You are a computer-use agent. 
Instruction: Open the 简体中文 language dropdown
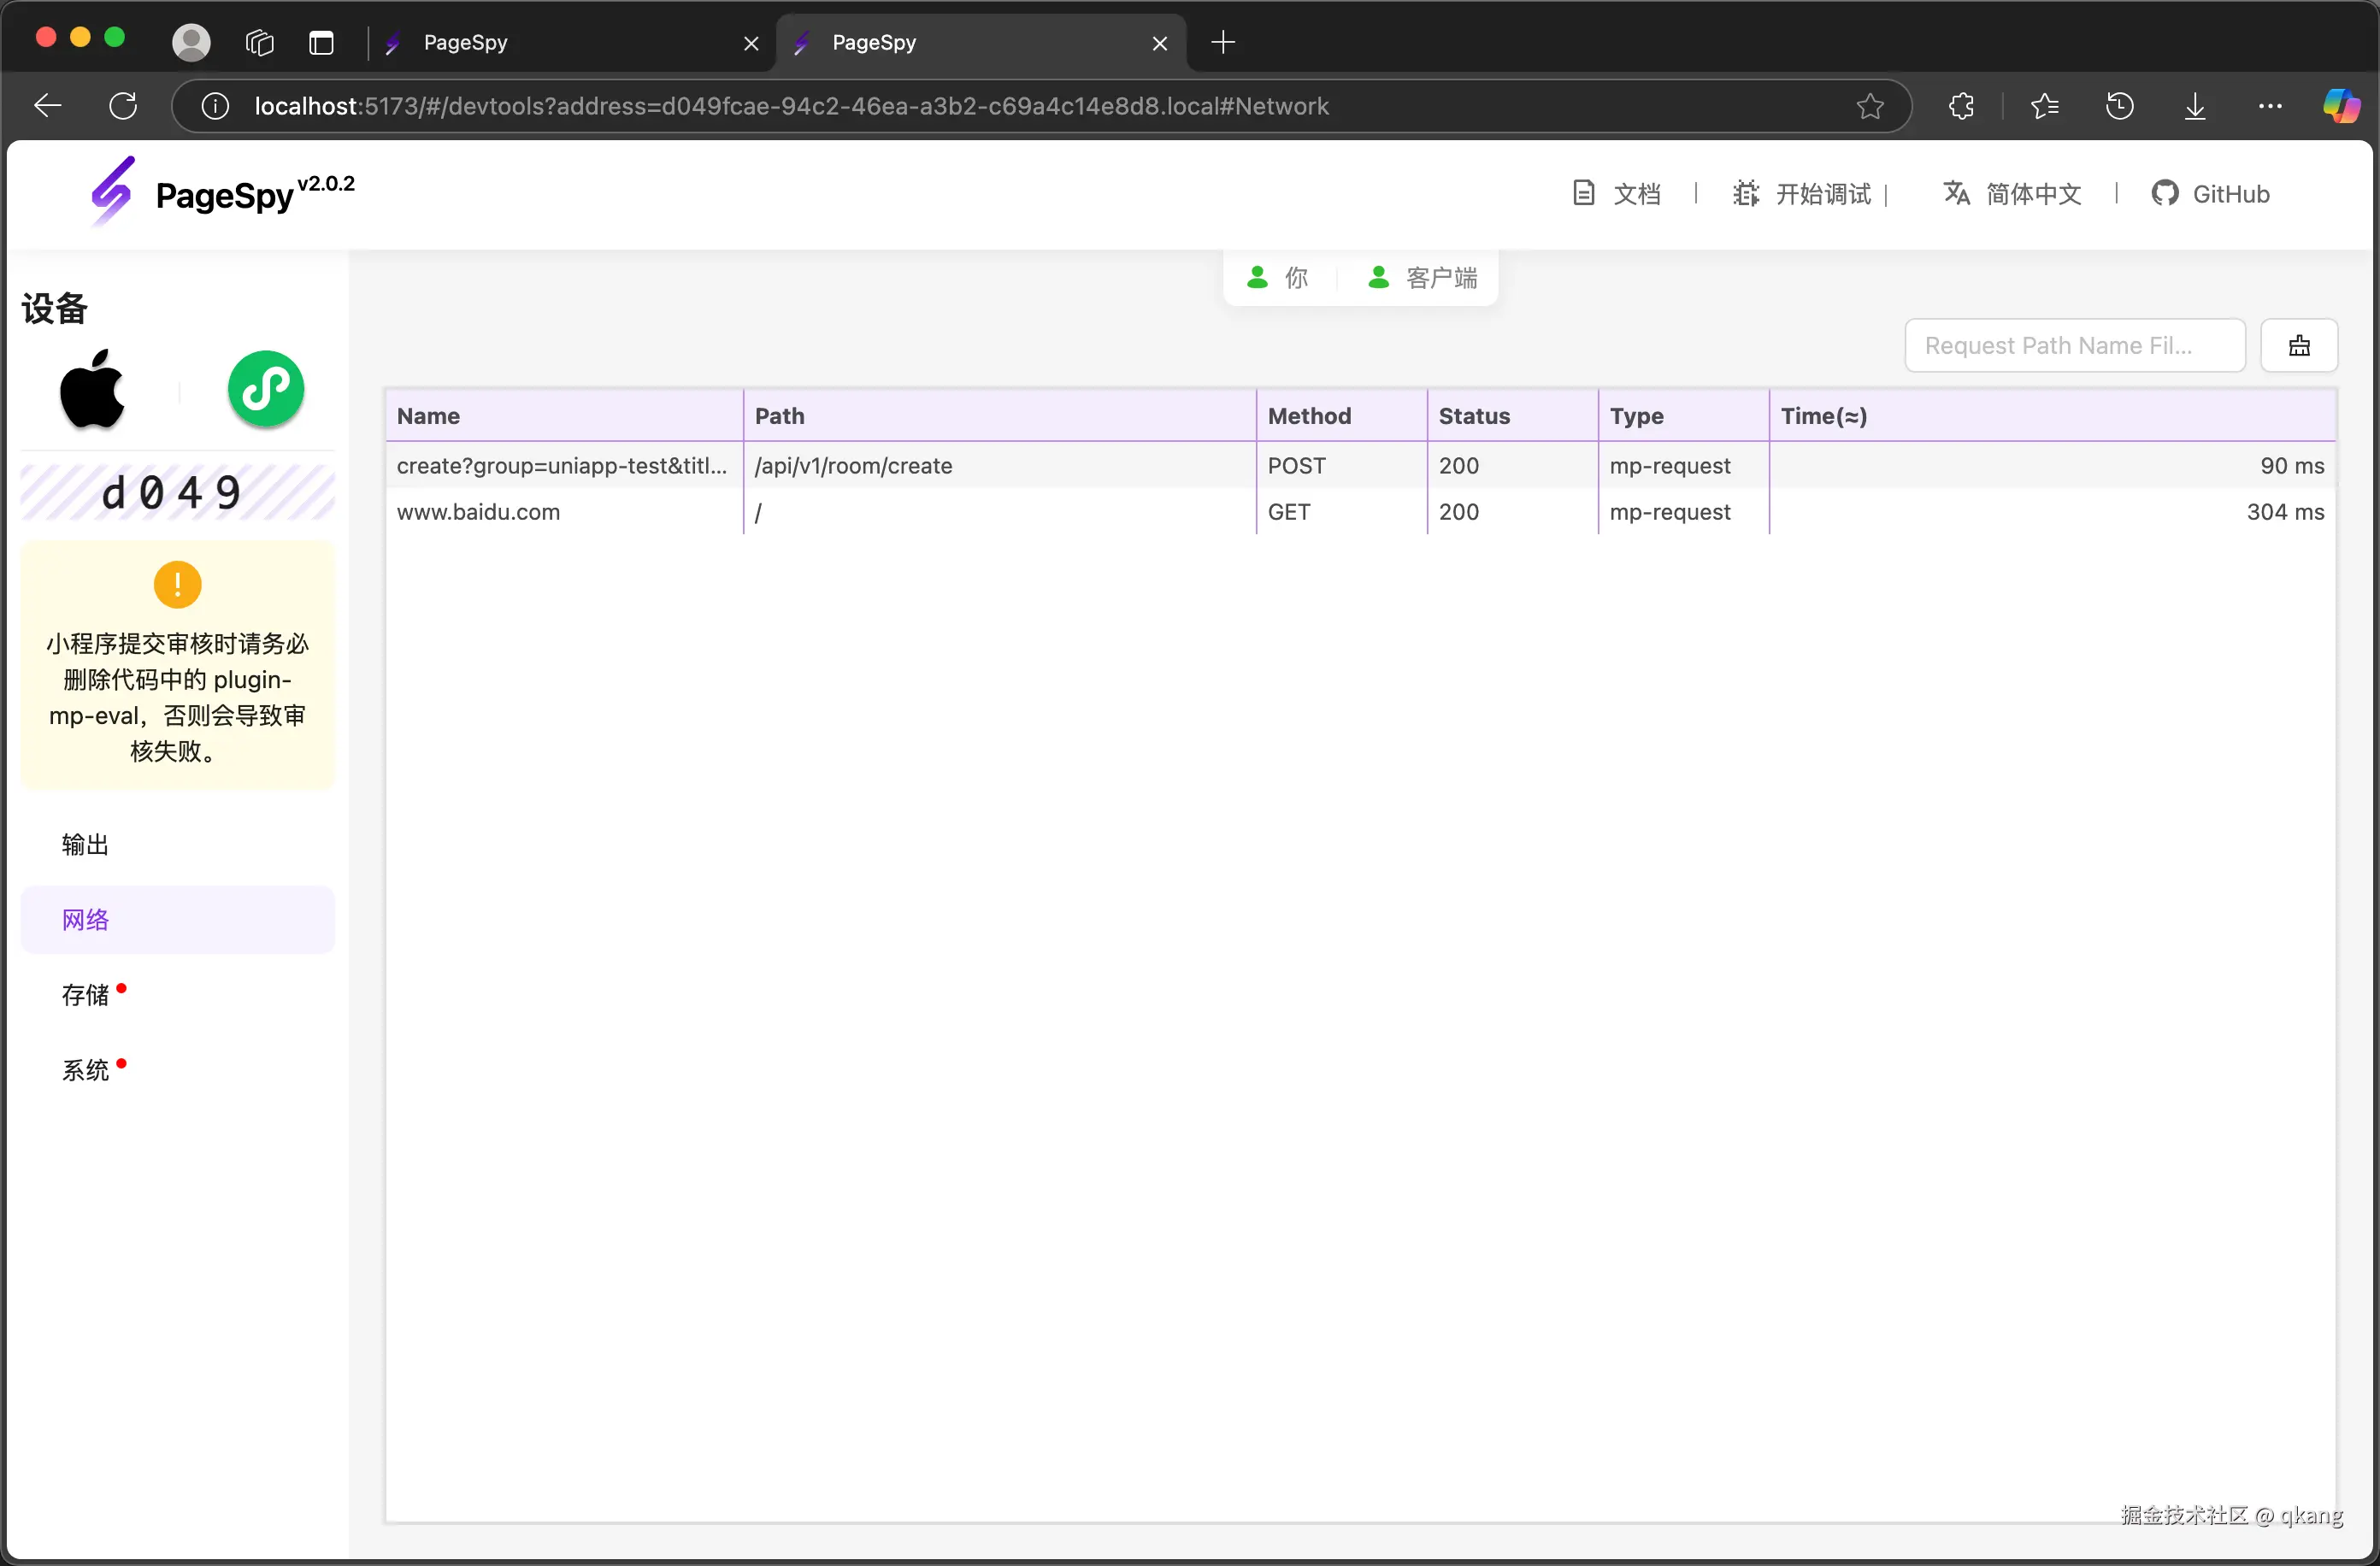coord(2012,193)
